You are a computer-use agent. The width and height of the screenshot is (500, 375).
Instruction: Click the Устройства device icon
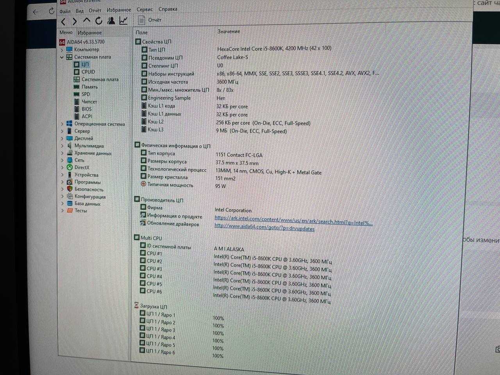tap(70, 175)
